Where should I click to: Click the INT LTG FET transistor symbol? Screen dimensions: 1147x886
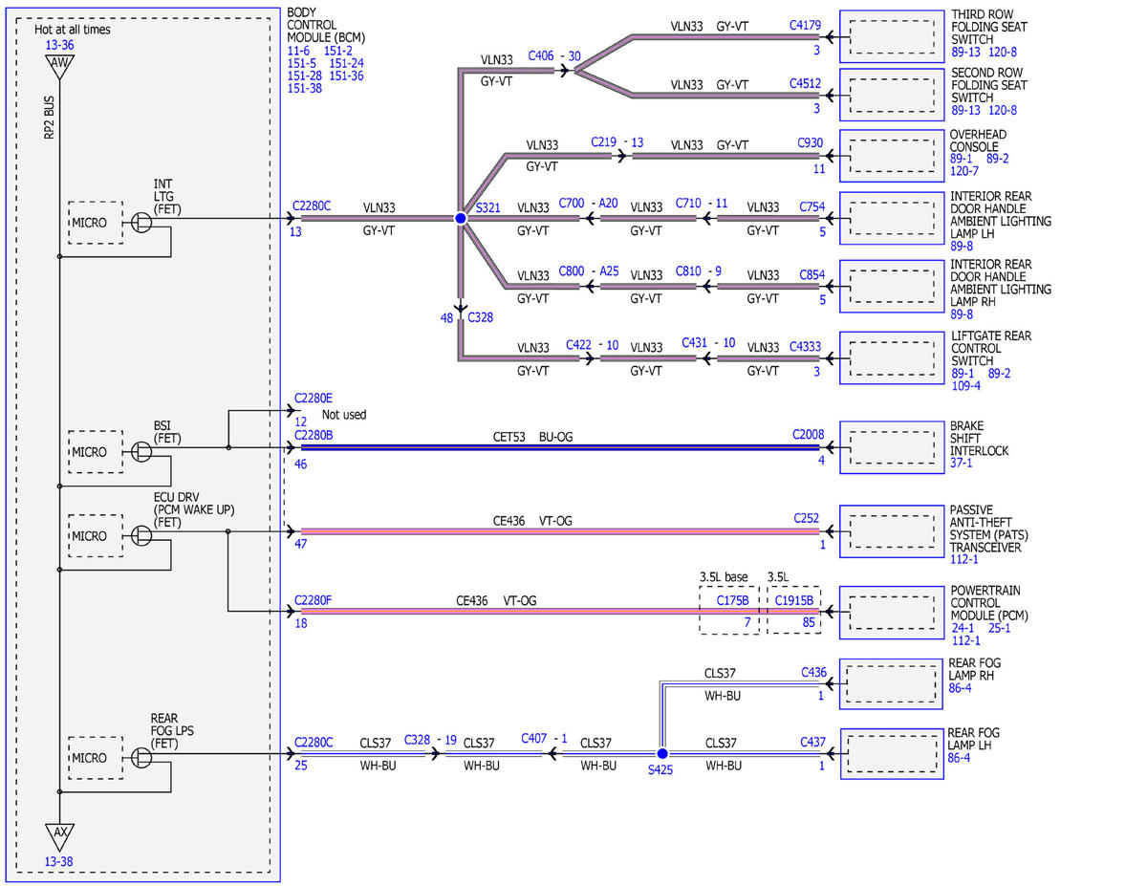point(141,222)
